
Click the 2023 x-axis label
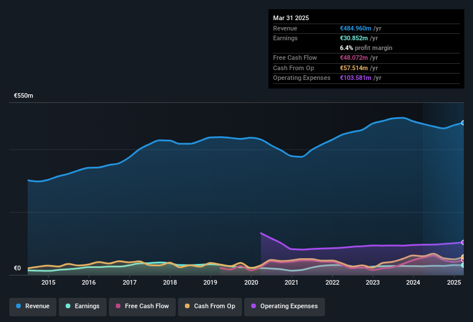[x=373, y=282]
